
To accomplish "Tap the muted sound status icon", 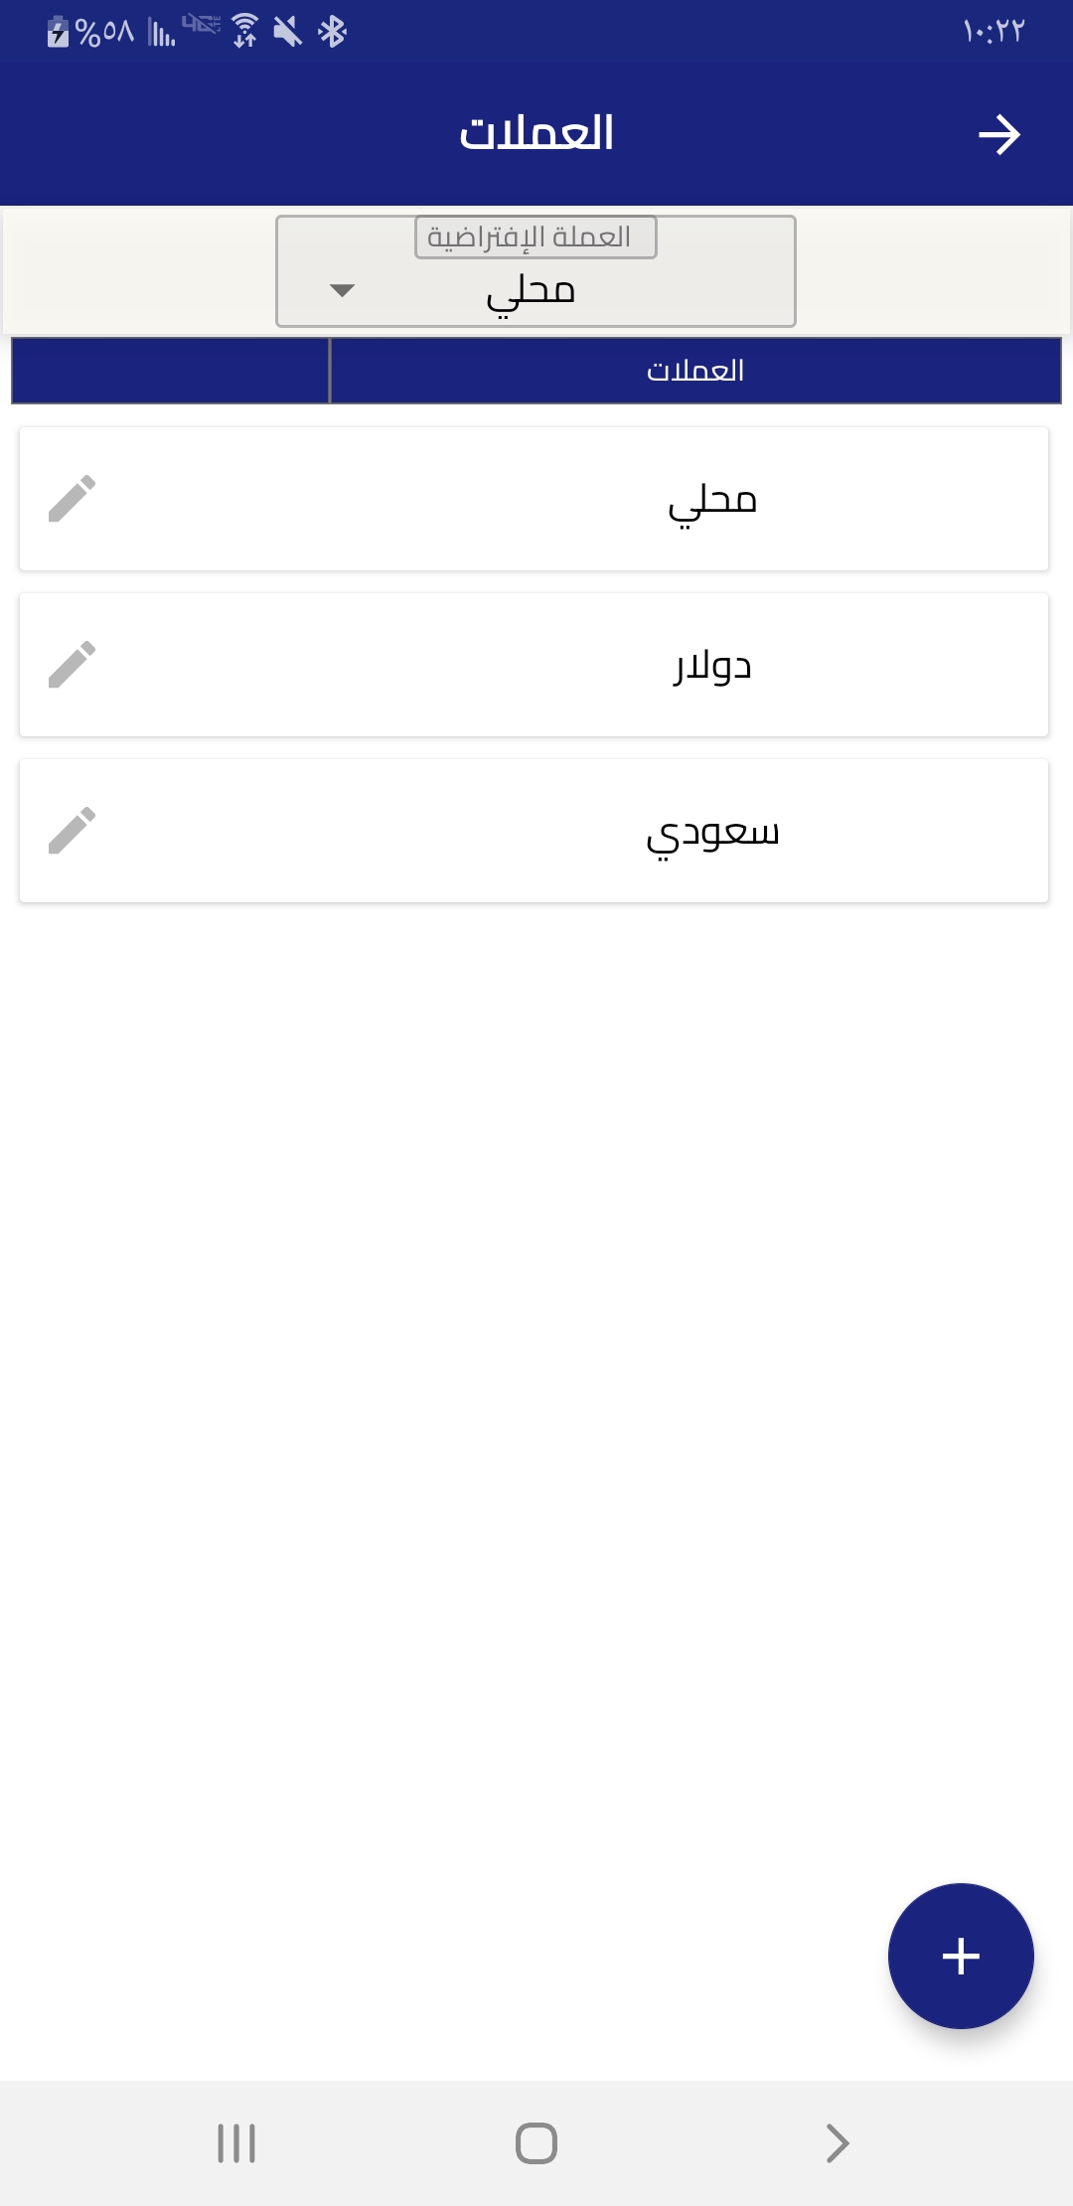I will tap(287, 32).
